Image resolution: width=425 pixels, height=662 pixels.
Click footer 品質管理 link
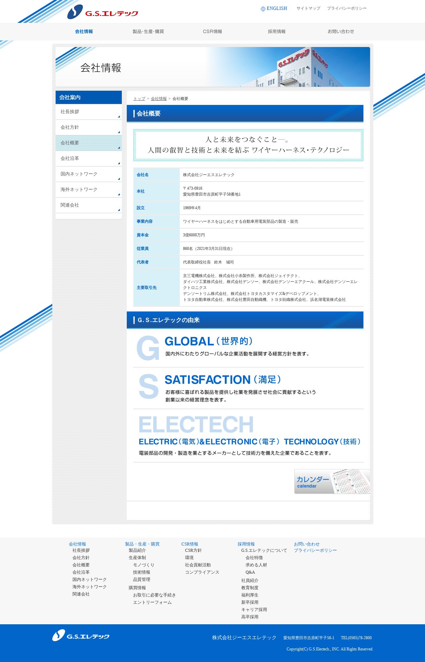(x=142, y=580)
